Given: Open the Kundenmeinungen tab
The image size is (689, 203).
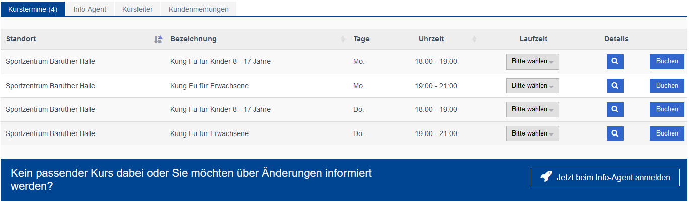Looking at the screenshot, I should (x=198, y=9).
